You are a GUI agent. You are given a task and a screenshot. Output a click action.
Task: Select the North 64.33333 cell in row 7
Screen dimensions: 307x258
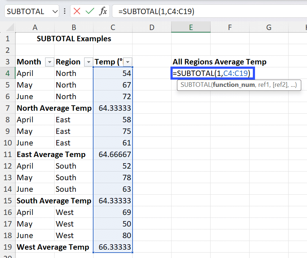pos(113,108)
